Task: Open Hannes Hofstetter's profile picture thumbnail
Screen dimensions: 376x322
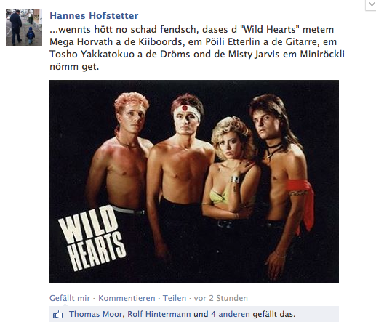Action: pos(24,28)
